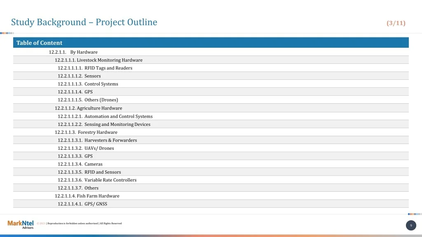Click the Others (Drones) entry

point(88,100)
